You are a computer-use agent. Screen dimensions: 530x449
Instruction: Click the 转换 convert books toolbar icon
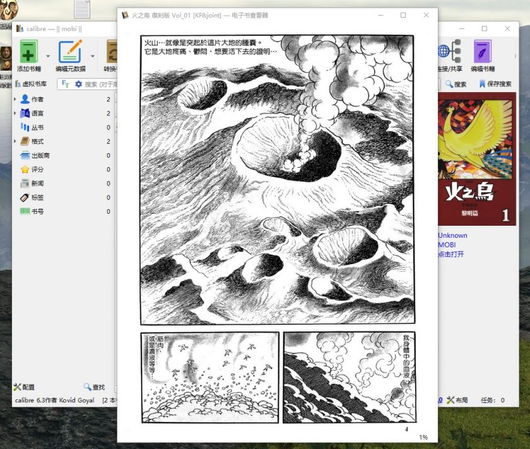(x=112, y=51)
